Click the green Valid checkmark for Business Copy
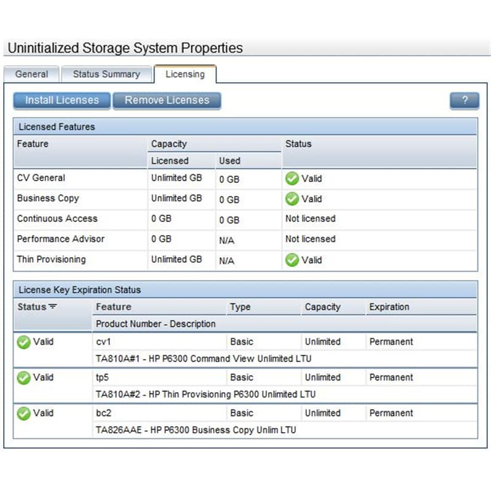The height and width of the screenshot is (491, 491). [x=292, y=199]
